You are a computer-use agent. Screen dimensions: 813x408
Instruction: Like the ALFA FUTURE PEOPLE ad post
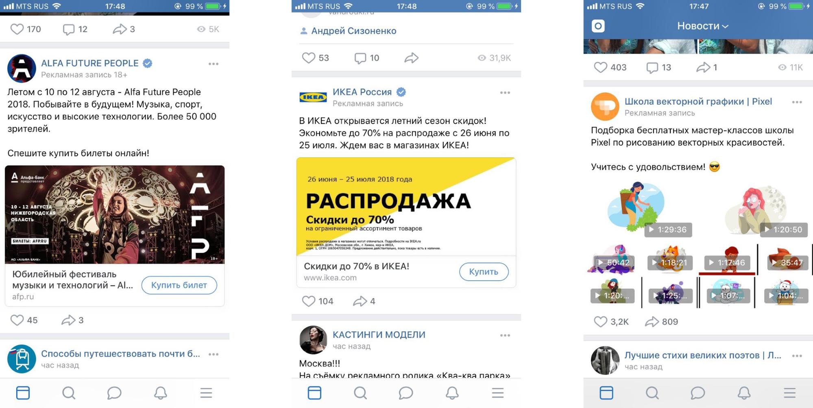click(17, 320)
